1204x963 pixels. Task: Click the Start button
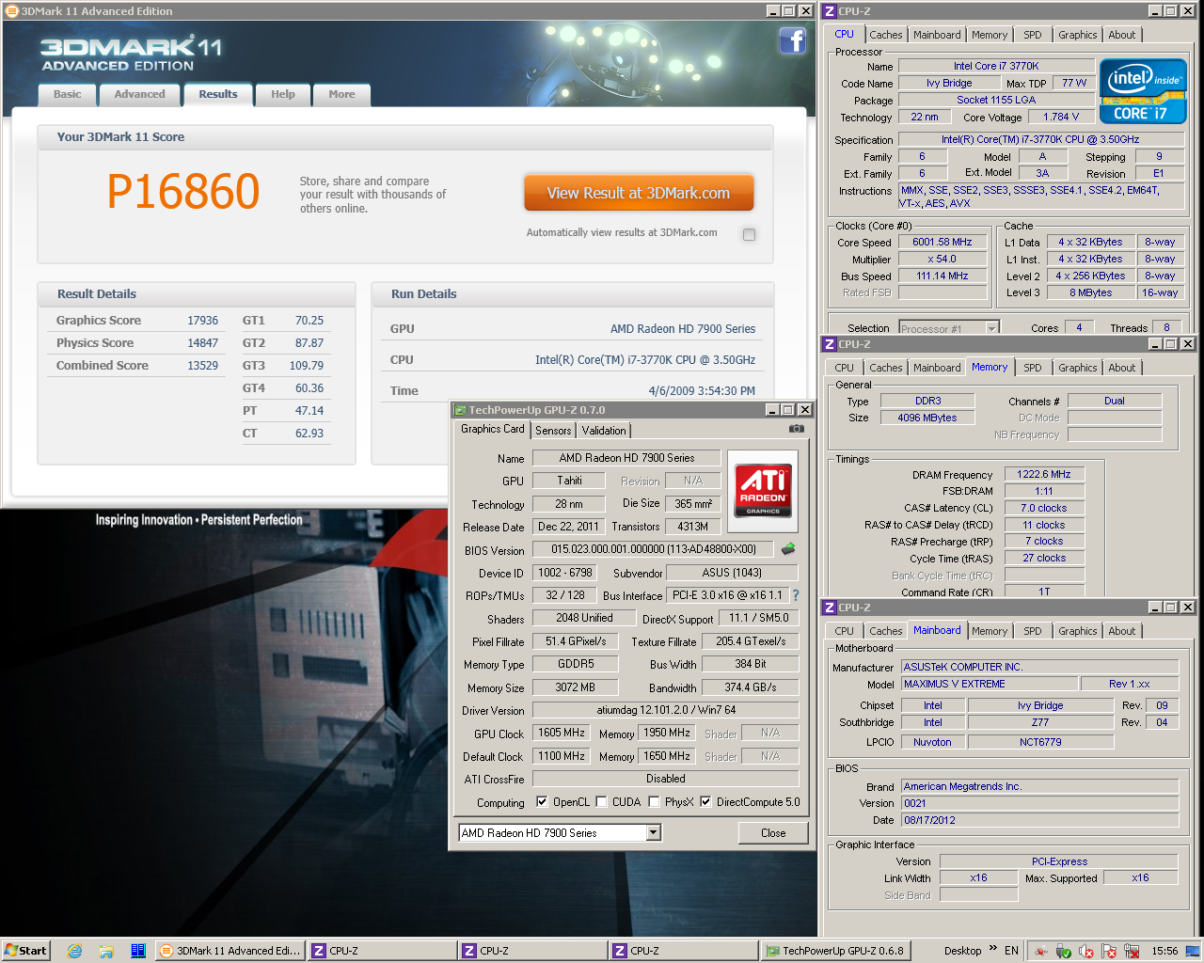pos(25,951)
